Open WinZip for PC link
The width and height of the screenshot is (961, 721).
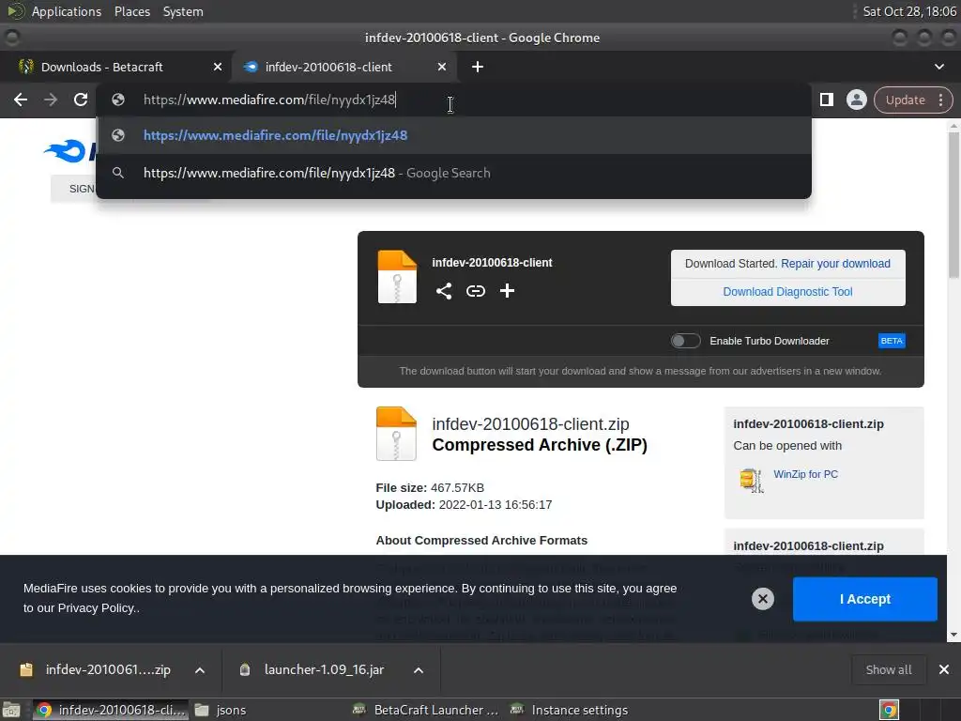(805, 474)
